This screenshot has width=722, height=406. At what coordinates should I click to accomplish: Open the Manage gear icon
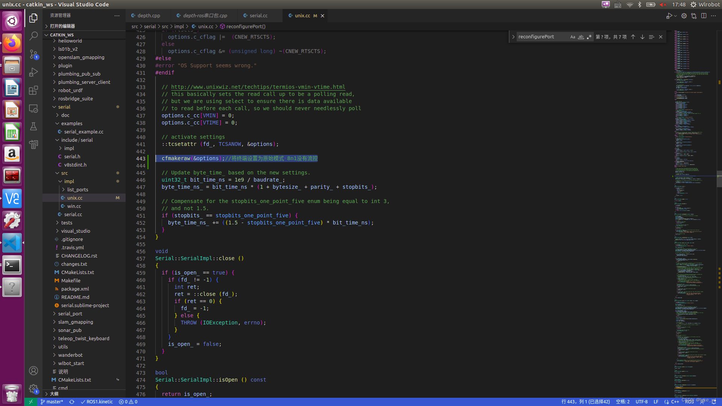[33, 388]
